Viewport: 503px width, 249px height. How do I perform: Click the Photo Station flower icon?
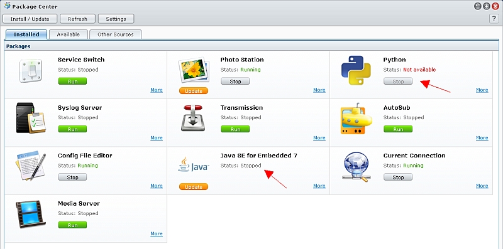(194, 70)
